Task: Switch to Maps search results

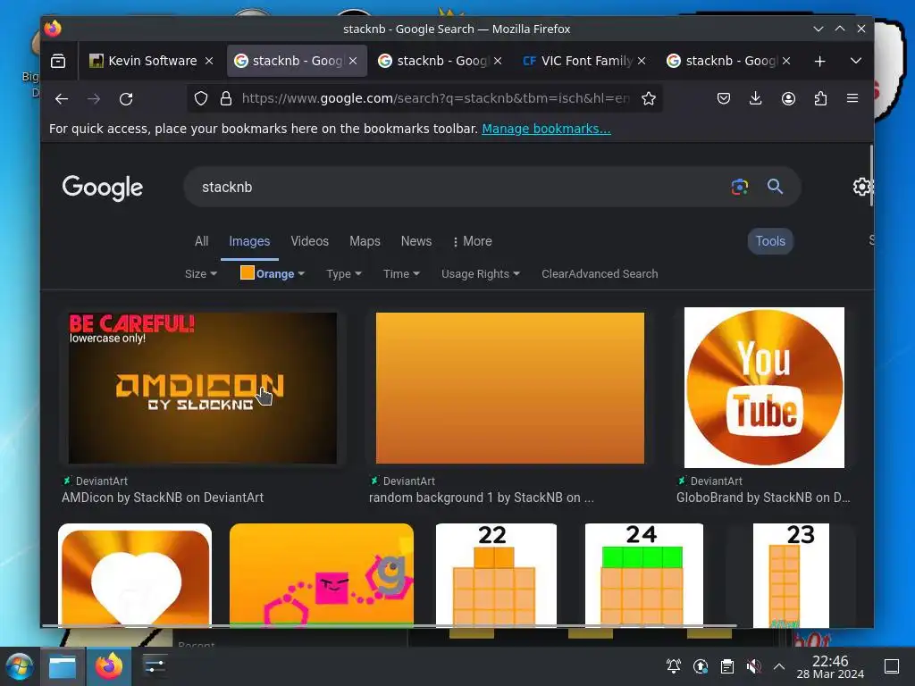Action: (365, 241)
